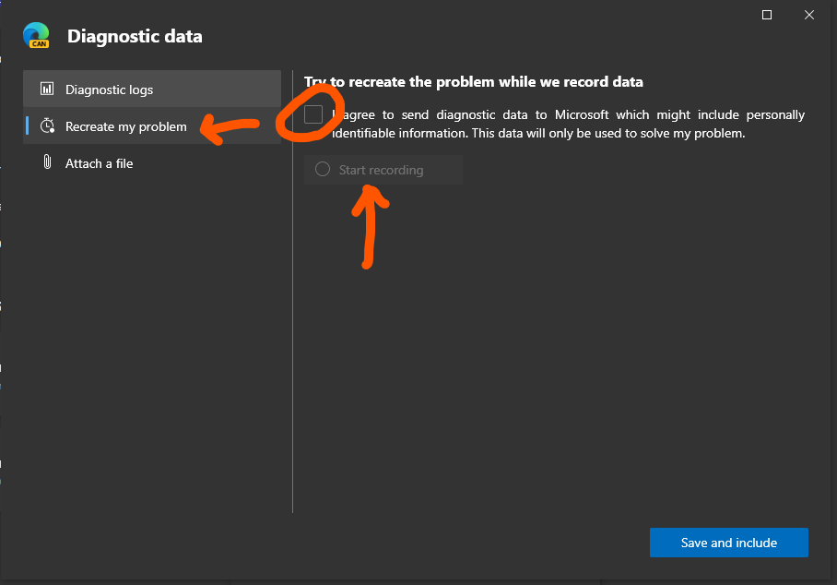Activate the Start recording button
Screen dimensions: 837x585
pyautogui.click(x=383, y=169)
